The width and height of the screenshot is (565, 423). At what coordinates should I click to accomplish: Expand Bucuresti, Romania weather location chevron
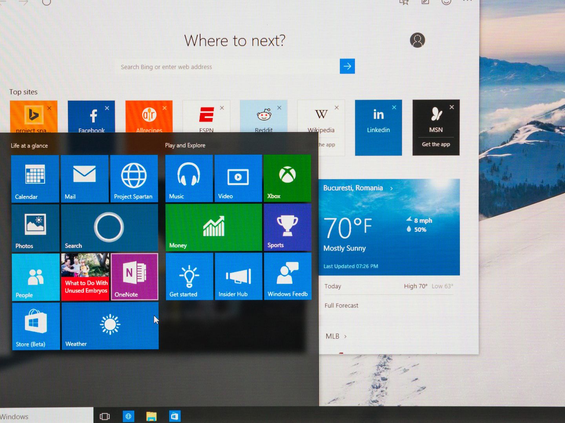tap(392, 188)
